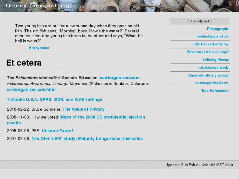Click 'What on earth is a cony?'
The width and height of the screenshot is (239, 179).
pos(208,52)
